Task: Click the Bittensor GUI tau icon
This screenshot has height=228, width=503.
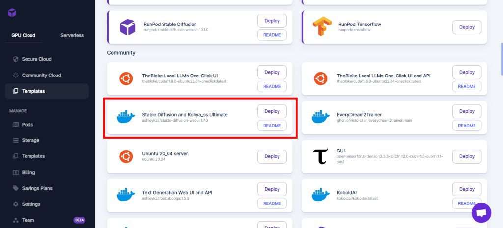Action: 320,157
